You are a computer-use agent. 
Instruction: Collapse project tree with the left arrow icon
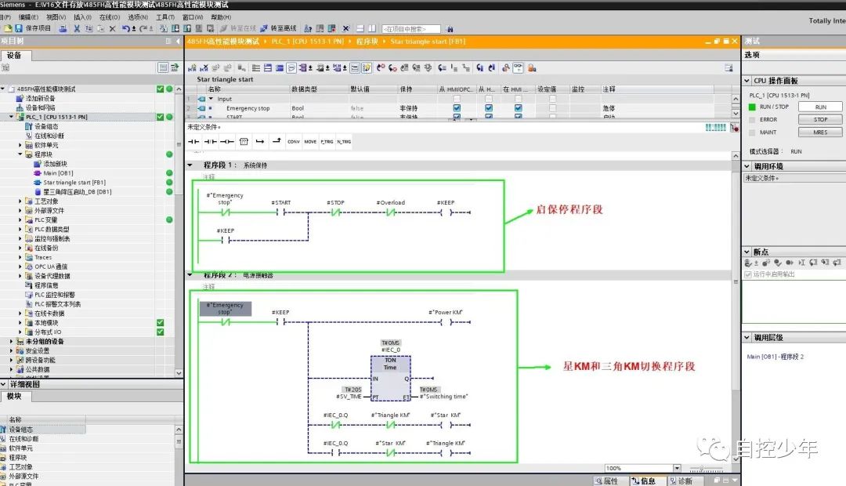click(178, 41)
